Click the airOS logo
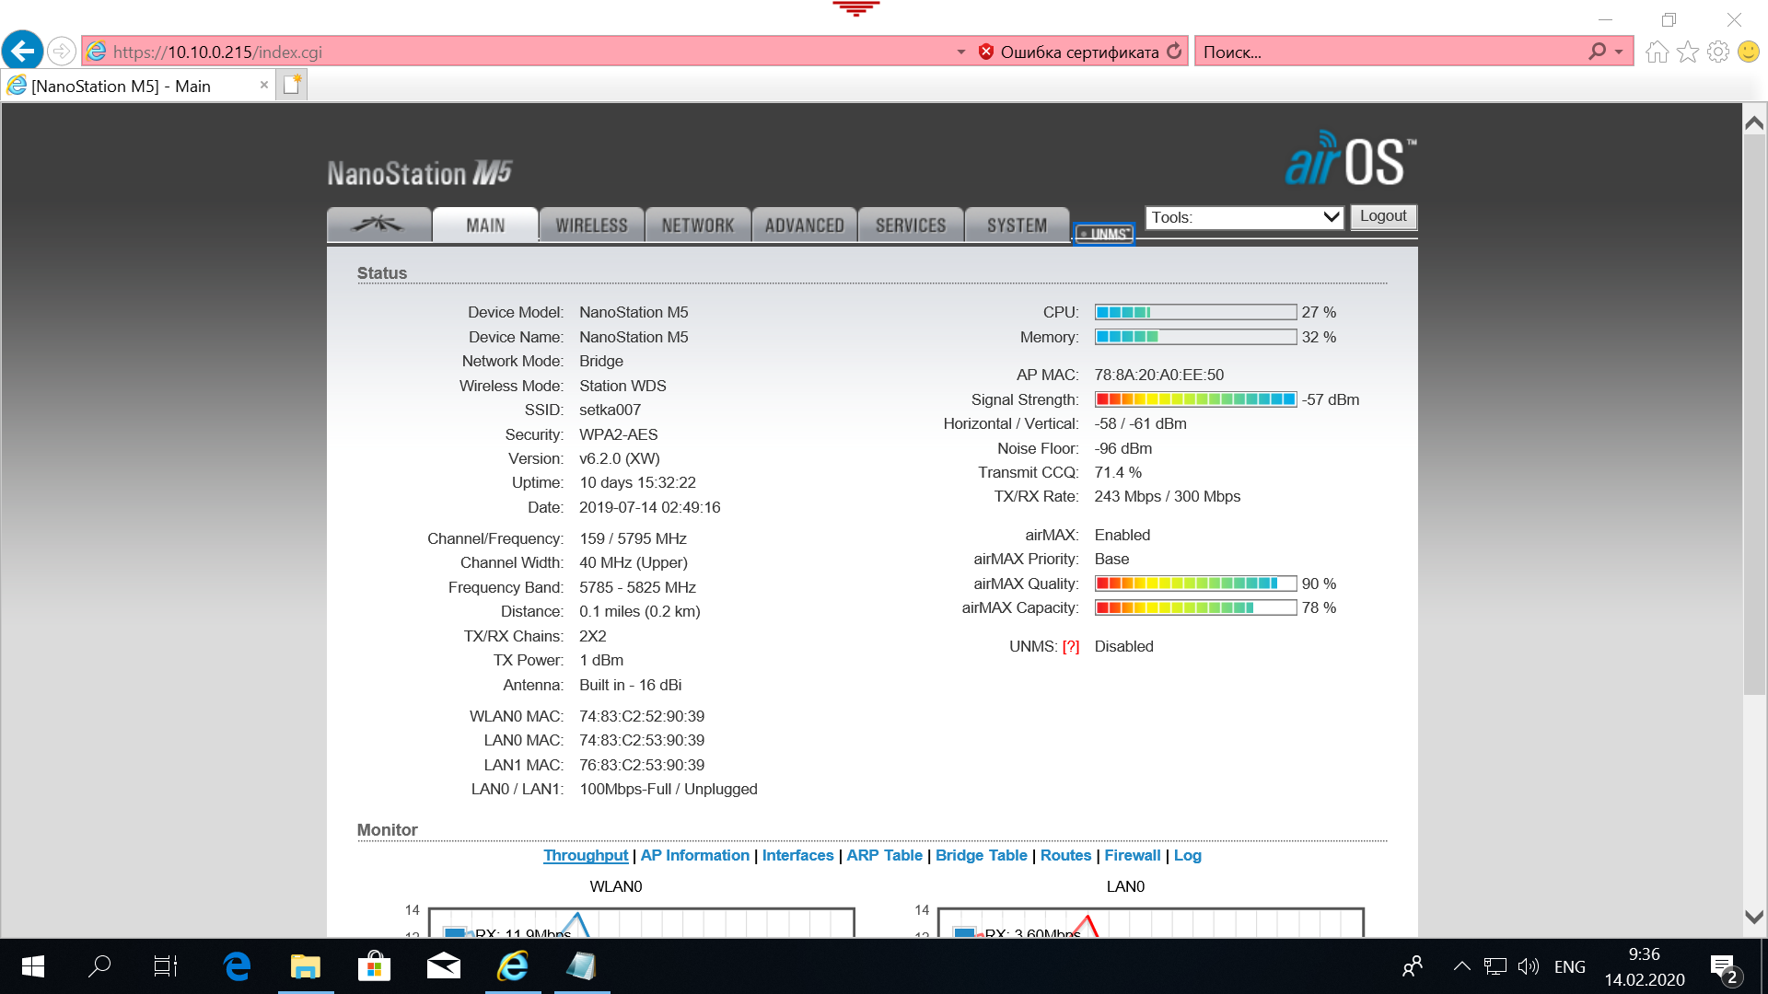 tap(1351, 158)
